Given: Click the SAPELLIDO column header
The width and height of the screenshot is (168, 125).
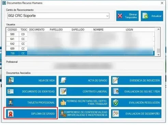Looking at the screenshot, I should pos(78,30).
